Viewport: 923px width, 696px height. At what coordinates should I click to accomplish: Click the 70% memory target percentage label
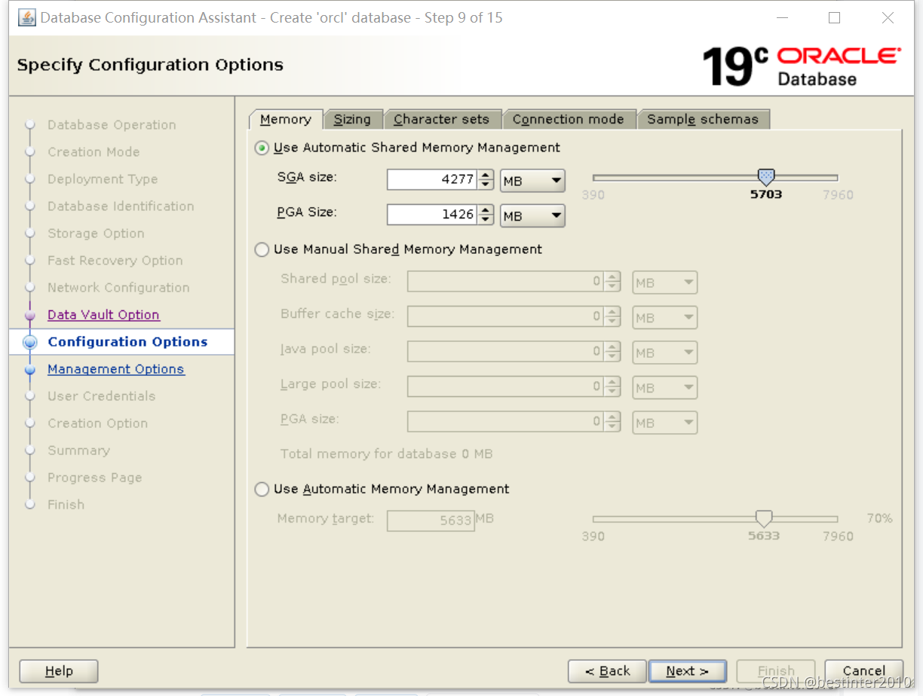coord(879,518)
